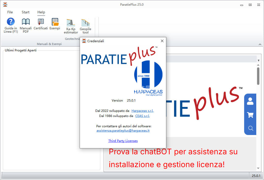Click the ParatiePlus app icon in title bar
Screen dimensions: 264x180
coord(5,5)
